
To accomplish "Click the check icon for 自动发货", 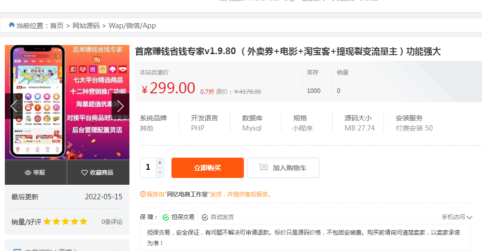I will click(x=205, y=218).
